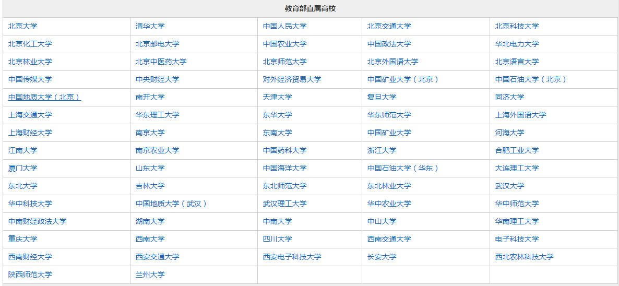Viewport: 619px width, 286px height.
Task: Click 东南大学 link
Action: (x=278, y=133)
